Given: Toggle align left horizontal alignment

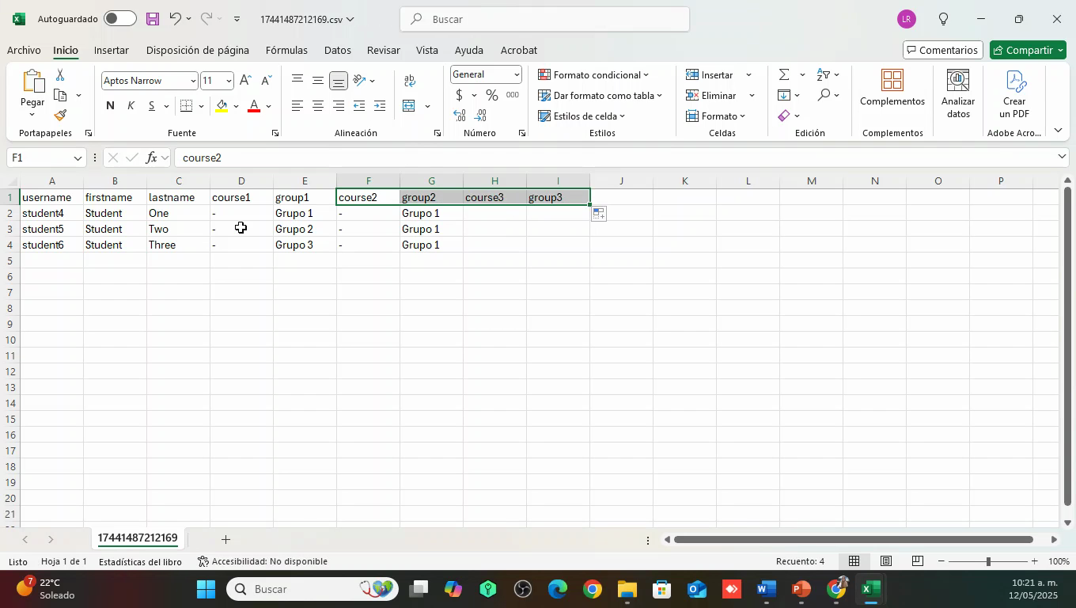Looking at the screenshot, I should [297, 106].
